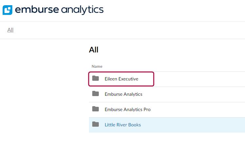Viewport: 245px width, 142px height.
Task: Go to the All breadcrumb link
Action: [x=10, y=30]
